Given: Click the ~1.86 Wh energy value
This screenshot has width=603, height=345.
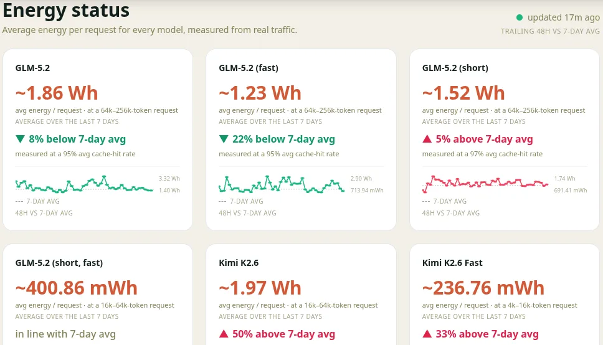Looking at the screenshot, I should click(x=57, y=93).
